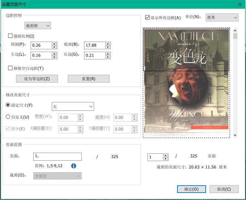This screenshot has height=200, width=246.
Task: Open the fixed size 无 dropdown
Action: coord(73,106)
